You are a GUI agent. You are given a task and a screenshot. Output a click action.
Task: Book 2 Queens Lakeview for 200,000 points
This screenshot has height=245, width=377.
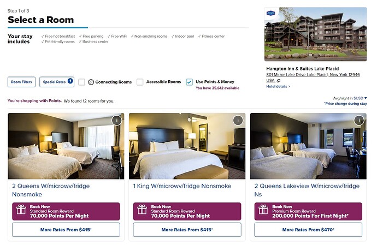[308, 211]
